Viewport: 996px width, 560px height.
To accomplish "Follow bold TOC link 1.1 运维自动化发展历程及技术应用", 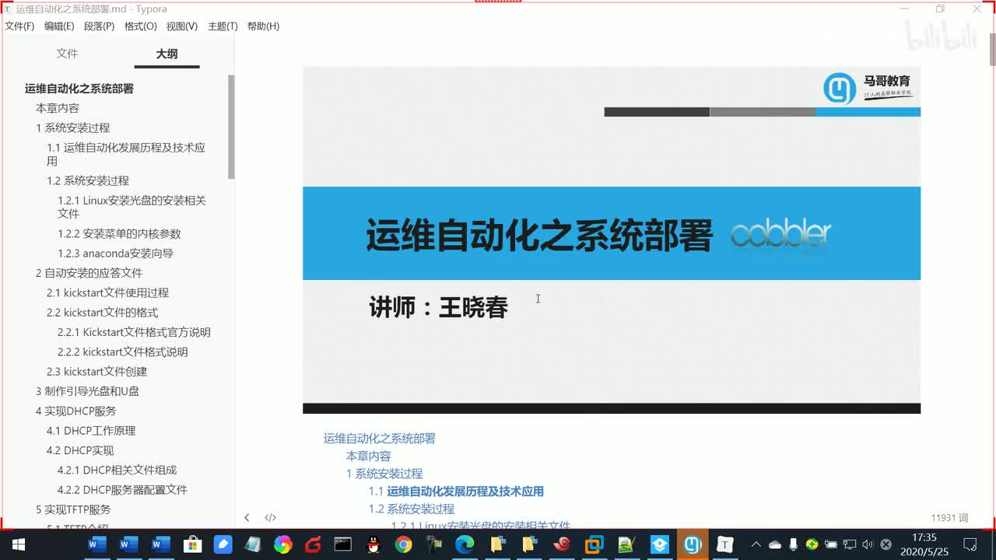I will point(456,492).
